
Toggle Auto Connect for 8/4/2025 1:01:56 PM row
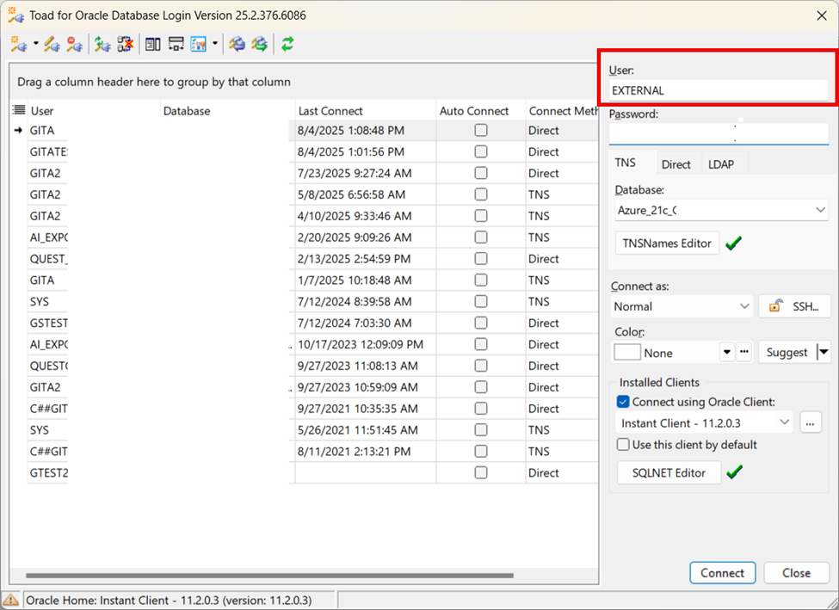pyautogui.click(x=481, y=151)
